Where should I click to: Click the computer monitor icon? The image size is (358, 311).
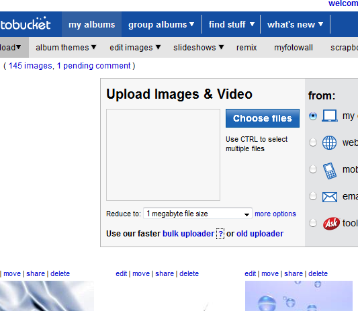click(x=330, y=116)
